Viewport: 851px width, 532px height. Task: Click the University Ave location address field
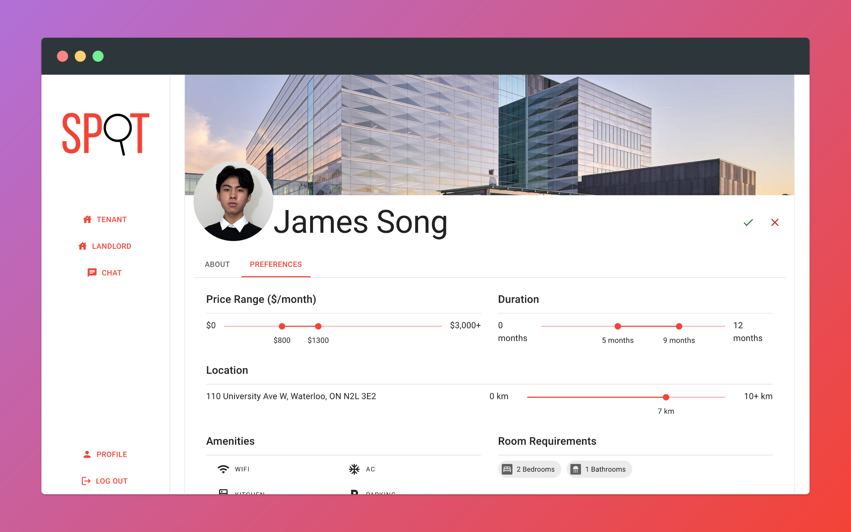pyautogui.click(x=291, y=396)
